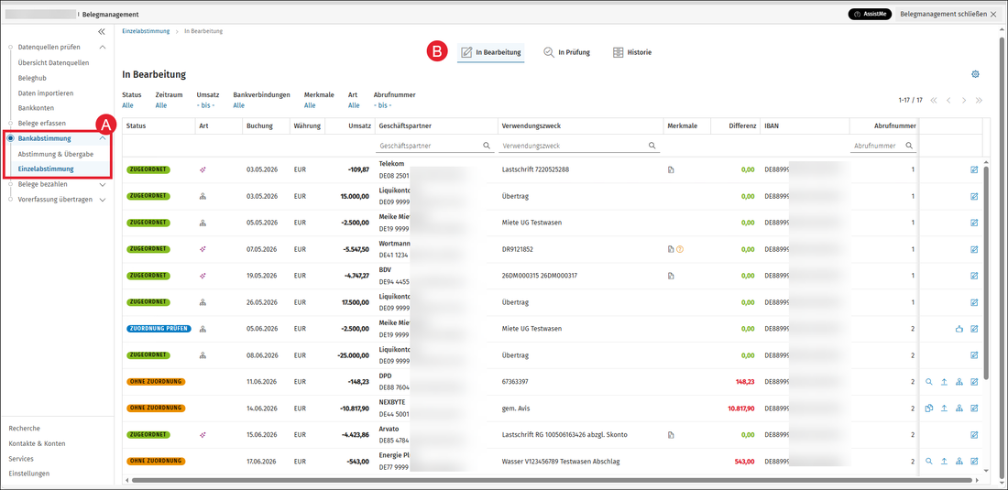Open the Merkmale filter dropdown
1008x490 pixels.
310,105
